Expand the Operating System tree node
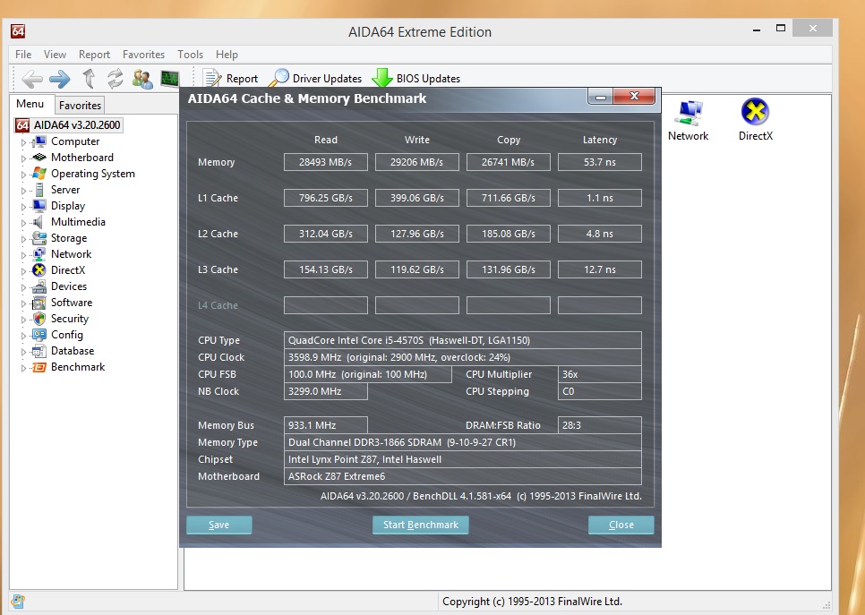 [x=23, y=175]
